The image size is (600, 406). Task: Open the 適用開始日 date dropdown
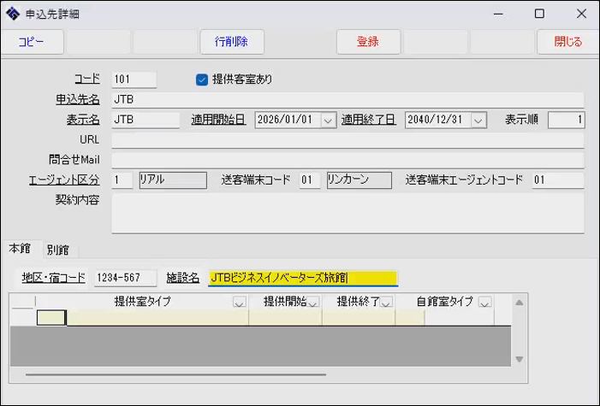click(328, 121)
